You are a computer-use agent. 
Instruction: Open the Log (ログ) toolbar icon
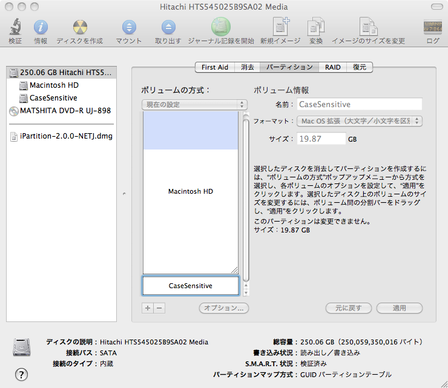coord(433,27)
